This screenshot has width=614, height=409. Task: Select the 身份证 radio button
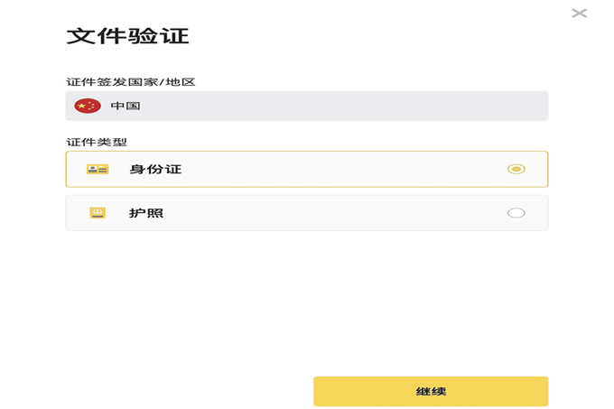[x=516, y=169]
